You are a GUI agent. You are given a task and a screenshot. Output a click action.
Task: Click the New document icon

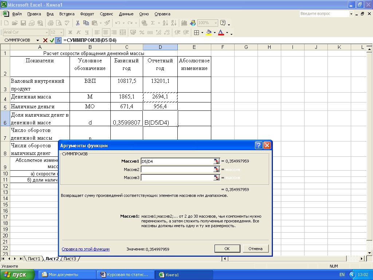click(7, 23)
